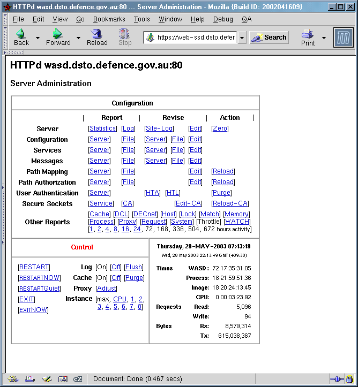Screen dimensions: 358x387
Task: Open the View menu
Action: (60, 19)
